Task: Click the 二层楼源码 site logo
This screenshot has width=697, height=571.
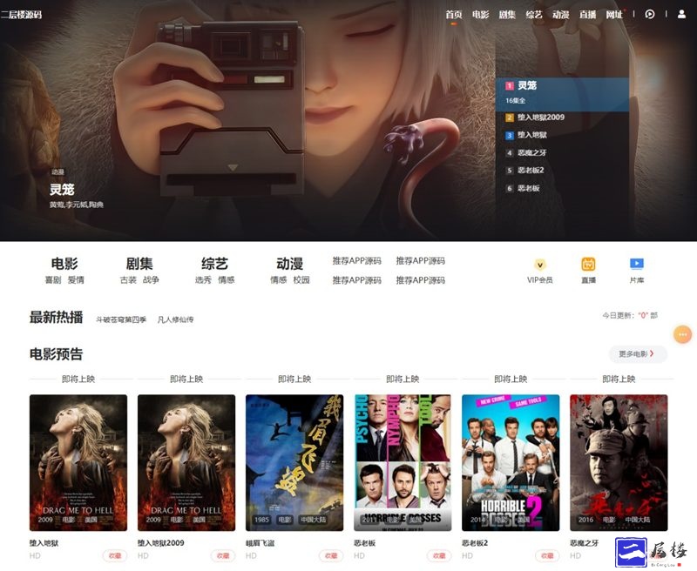Action: (21, 15)
